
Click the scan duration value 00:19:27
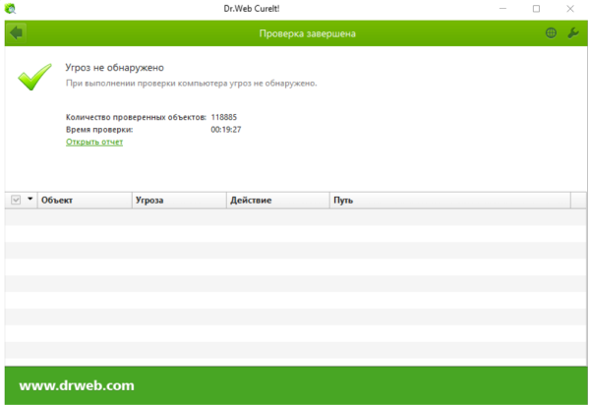click(226, 130)
